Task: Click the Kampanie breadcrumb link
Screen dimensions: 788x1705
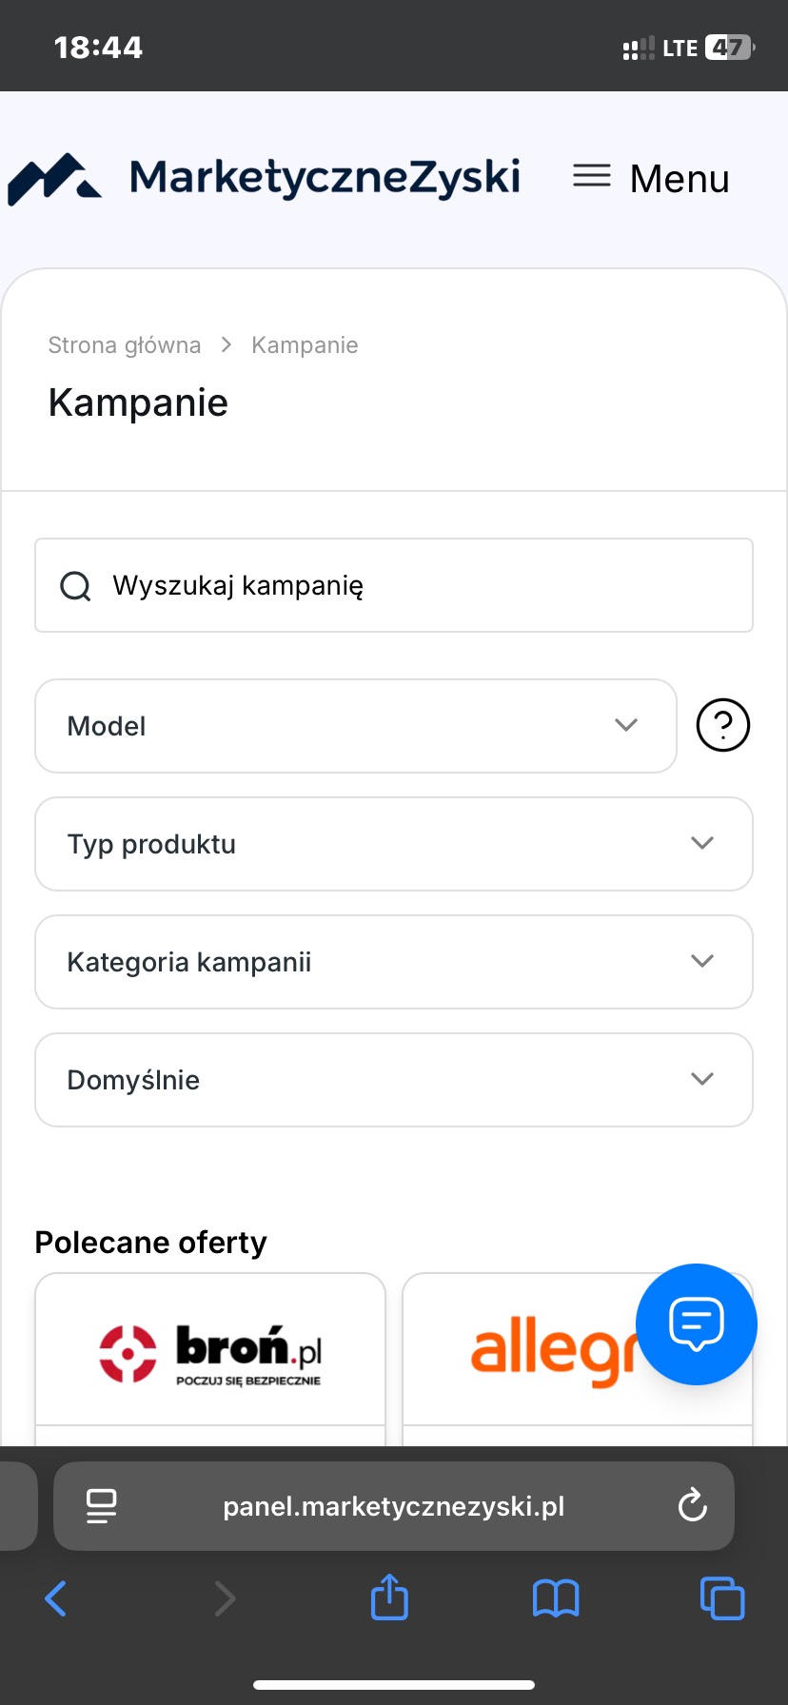Action: pos(305,345)
